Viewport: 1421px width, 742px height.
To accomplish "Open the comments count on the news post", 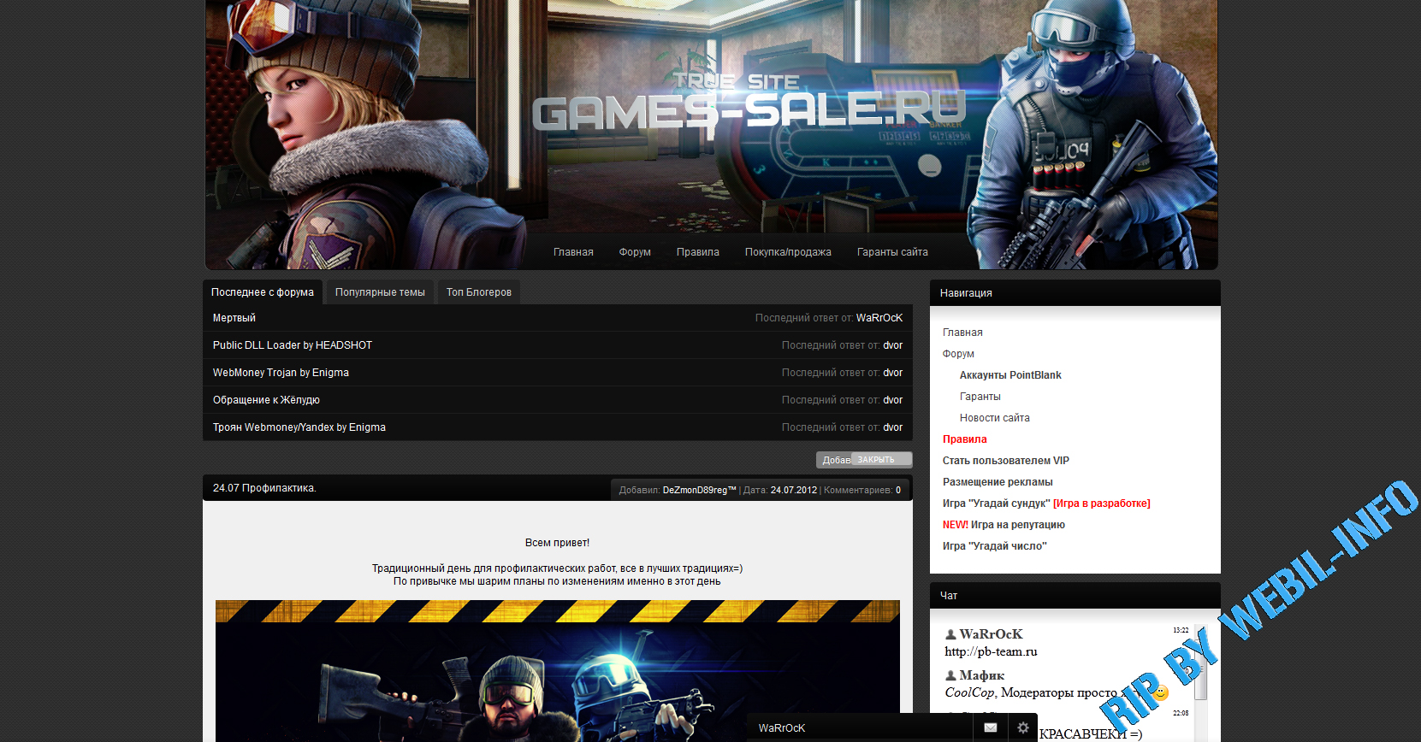I will (x=898, y=490).
